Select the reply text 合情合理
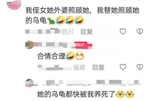Screen dimensions: 151x101 coord(51,56)
